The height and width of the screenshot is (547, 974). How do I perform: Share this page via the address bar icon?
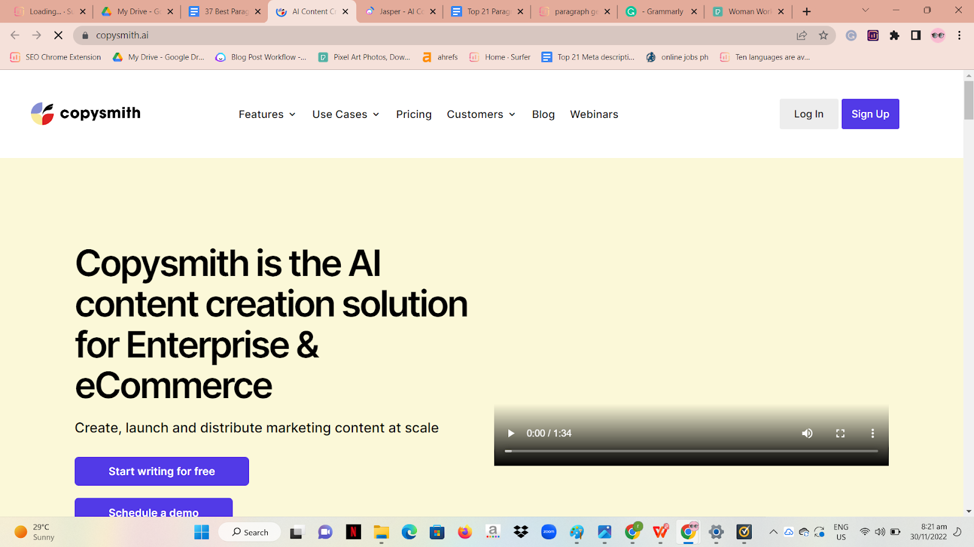pos(802,35)
